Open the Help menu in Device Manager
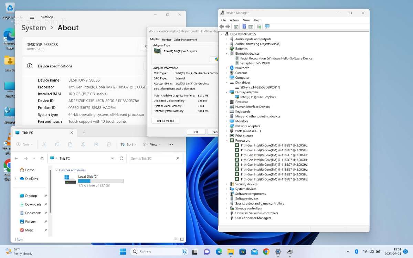This screenshot has height=258, width=413. click(257, 20)
